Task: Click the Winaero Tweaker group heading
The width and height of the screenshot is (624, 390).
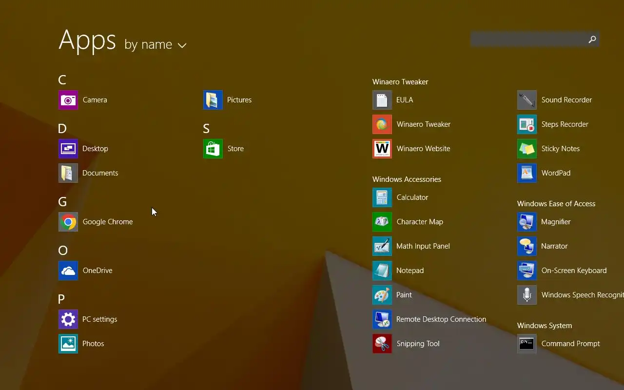Action: pos(400,82)
